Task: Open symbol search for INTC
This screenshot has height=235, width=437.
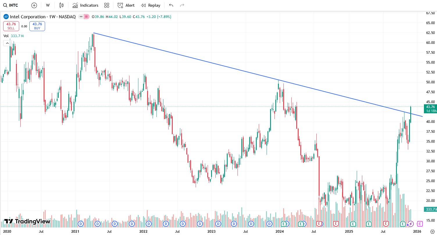Action: click(x=10, y=5)
